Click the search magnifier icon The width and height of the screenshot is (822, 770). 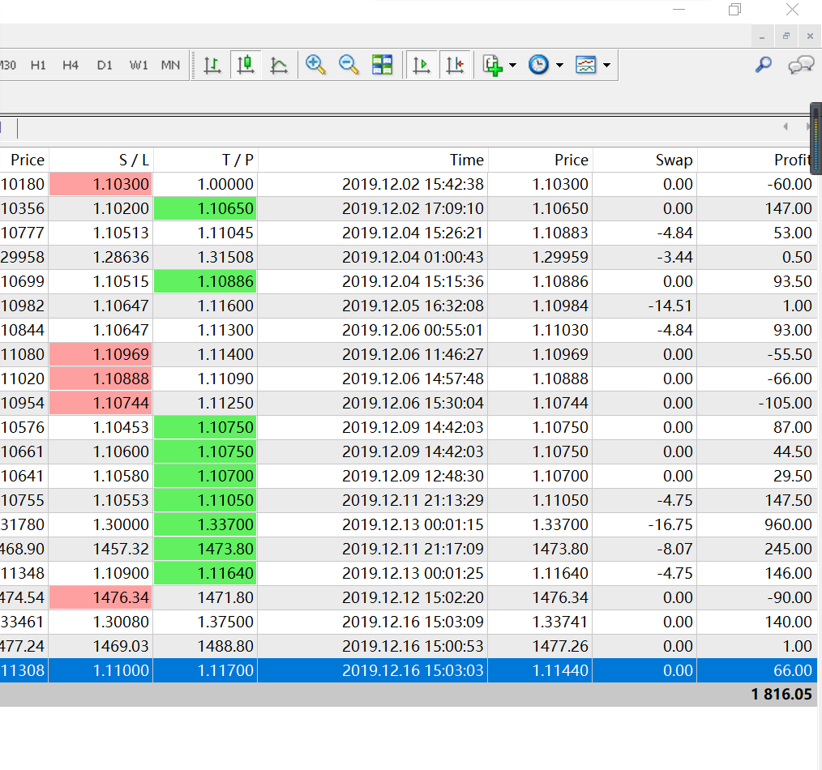763,66
